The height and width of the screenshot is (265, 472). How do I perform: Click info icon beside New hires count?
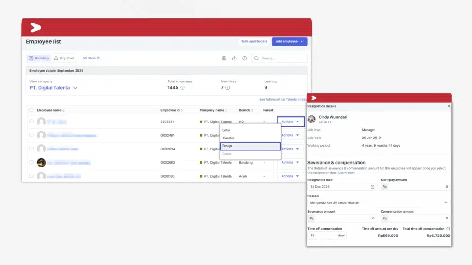(228, 88)
